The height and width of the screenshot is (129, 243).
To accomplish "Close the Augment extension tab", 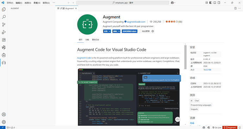I will point(76,8).
